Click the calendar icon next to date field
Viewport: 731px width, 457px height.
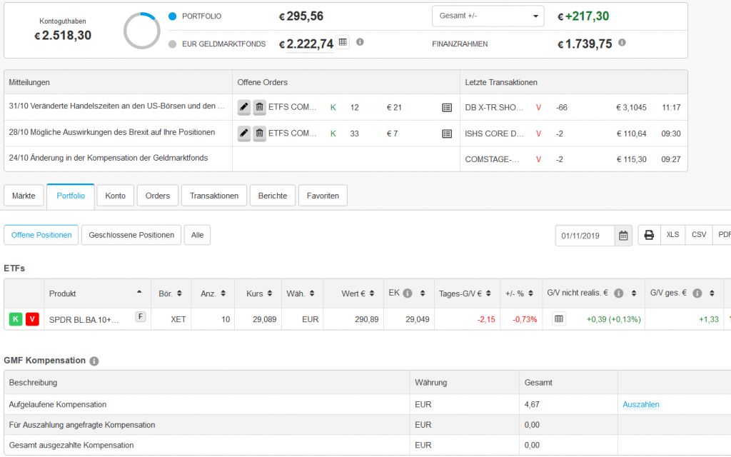pyautogui.click(x=623, y=236)
